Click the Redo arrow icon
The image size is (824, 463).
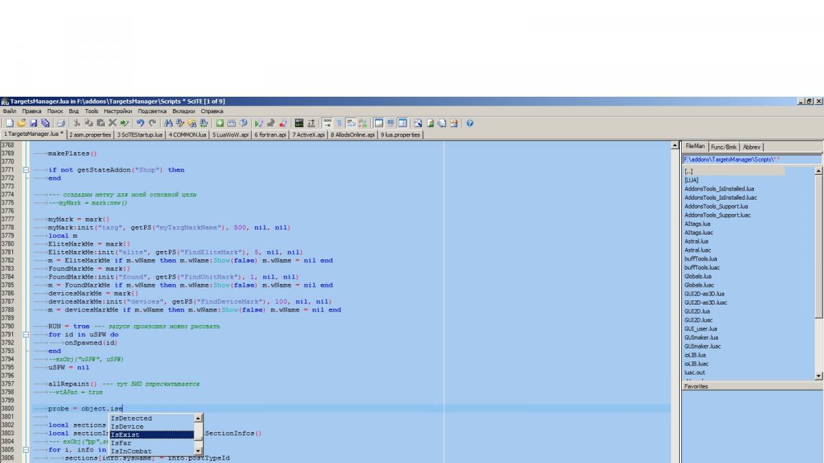pos(152,123)
